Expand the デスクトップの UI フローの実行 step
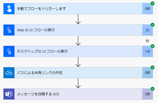The image size is (158, 103). click(x=78, y=51)
